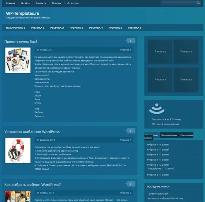205x202 pixels.
Task: Open the Подписаться на RSS-ленту link
Action: (166, 119)
